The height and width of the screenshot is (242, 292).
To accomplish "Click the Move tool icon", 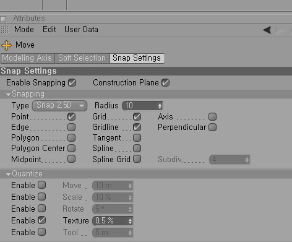I will tap(6, 45).
